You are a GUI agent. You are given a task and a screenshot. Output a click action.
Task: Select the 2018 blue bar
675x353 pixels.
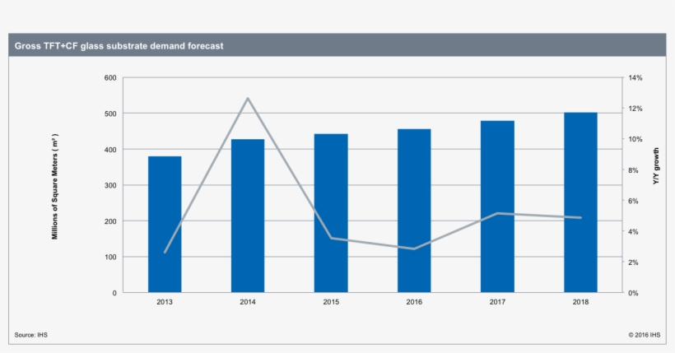[580, 202]
